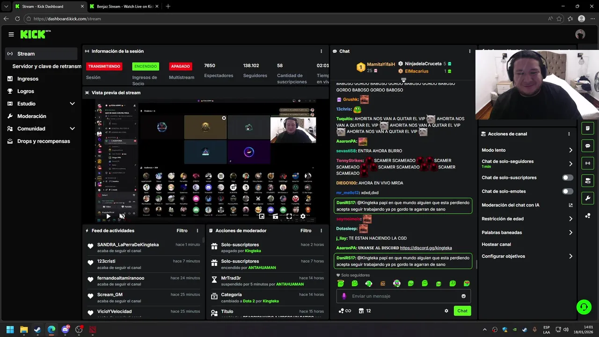Click ANTAHUAMAN link under MrTrad3r suspension
This screenshot has height=337, width=599.
[x=290, y=284]
